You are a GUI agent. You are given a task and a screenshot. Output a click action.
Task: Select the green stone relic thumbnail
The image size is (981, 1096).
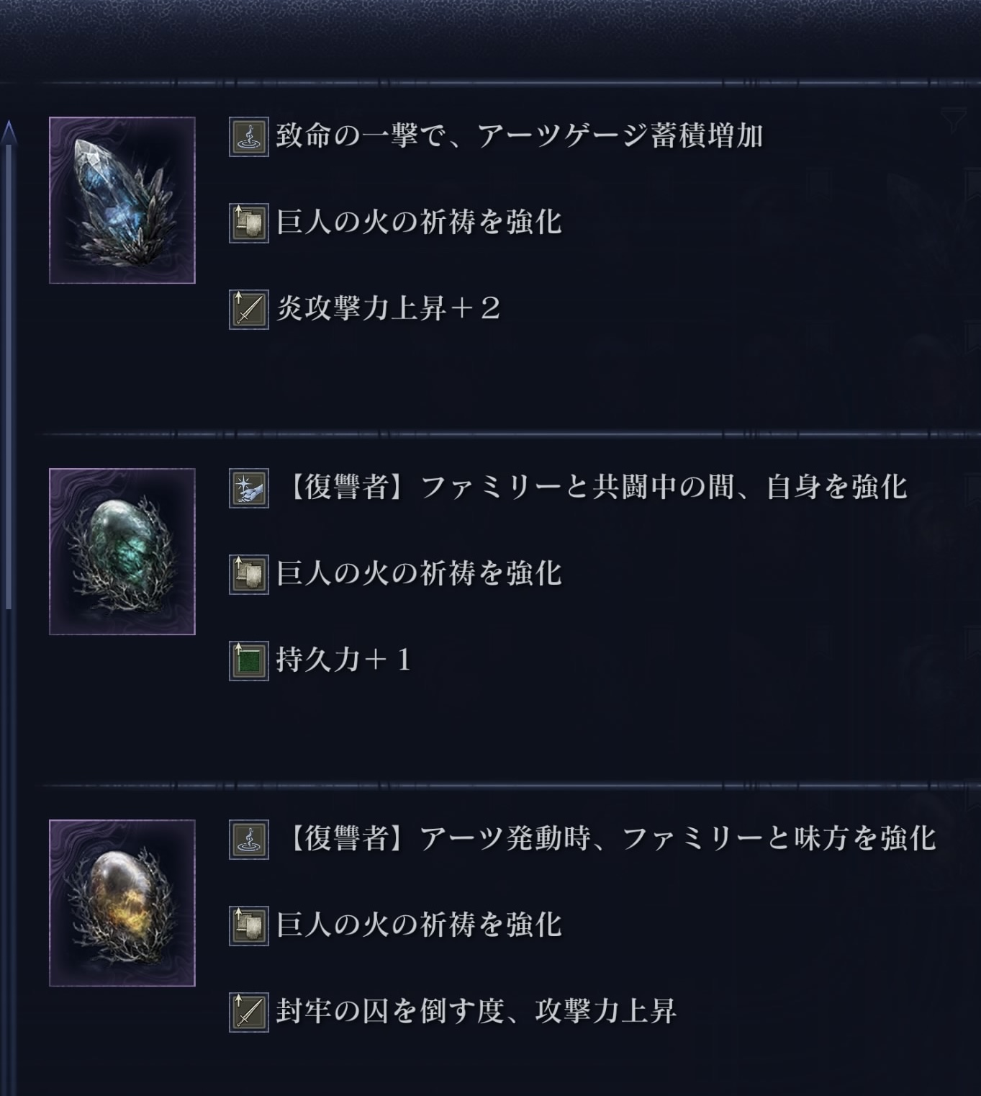(x=122, y=552)
